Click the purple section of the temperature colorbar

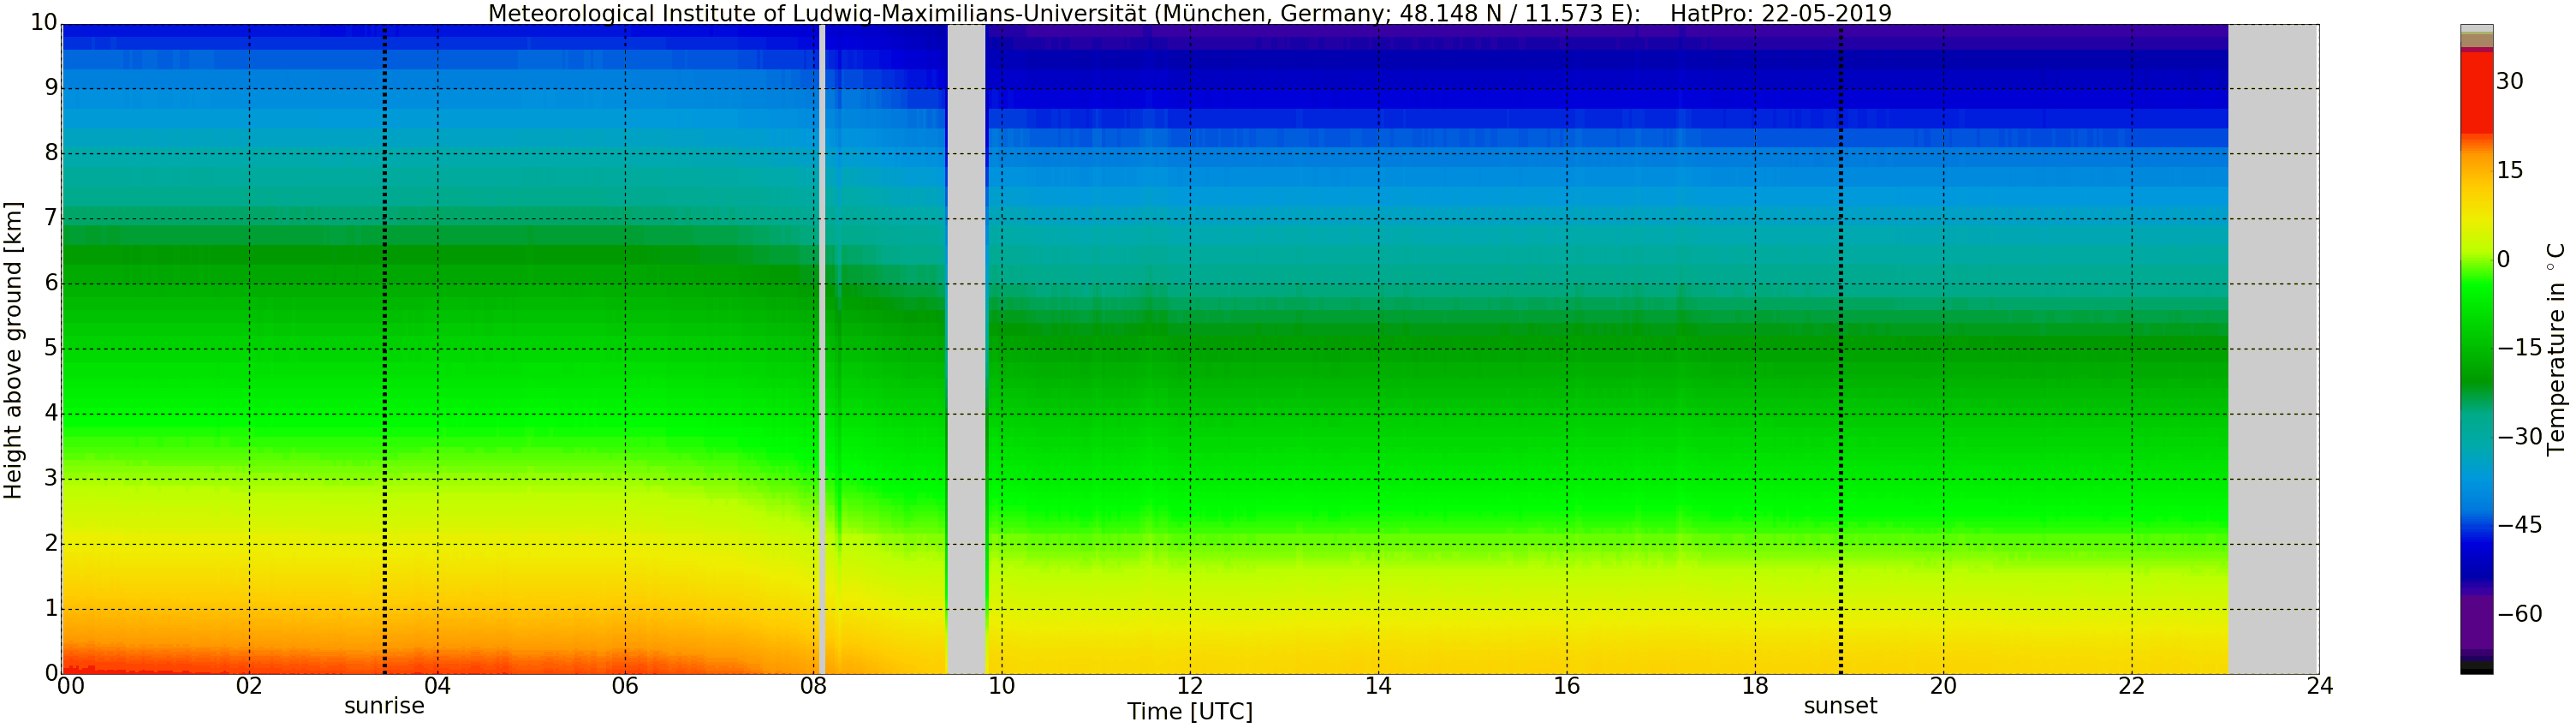coord(2476,620)
